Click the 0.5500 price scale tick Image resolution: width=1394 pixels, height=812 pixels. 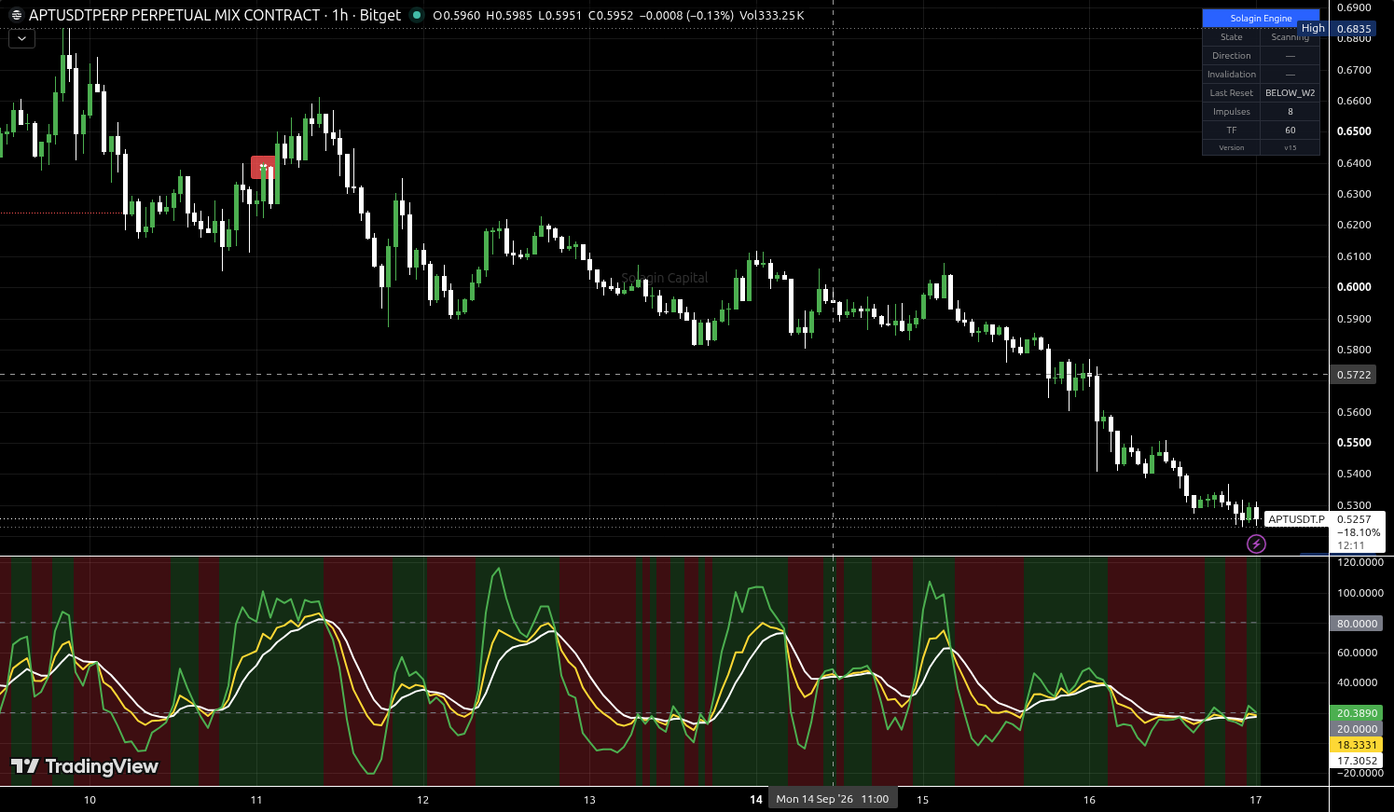1354,443
